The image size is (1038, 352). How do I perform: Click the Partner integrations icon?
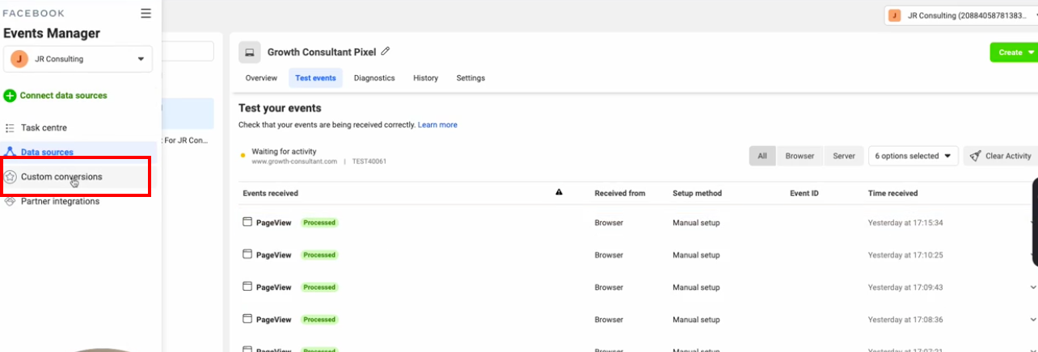pyautogui.click(x=10, y=201)
